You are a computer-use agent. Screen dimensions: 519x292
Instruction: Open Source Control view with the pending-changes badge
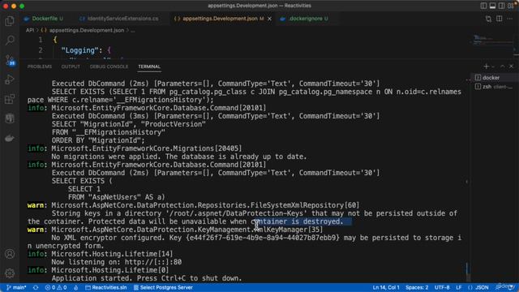tap(10, 60)
